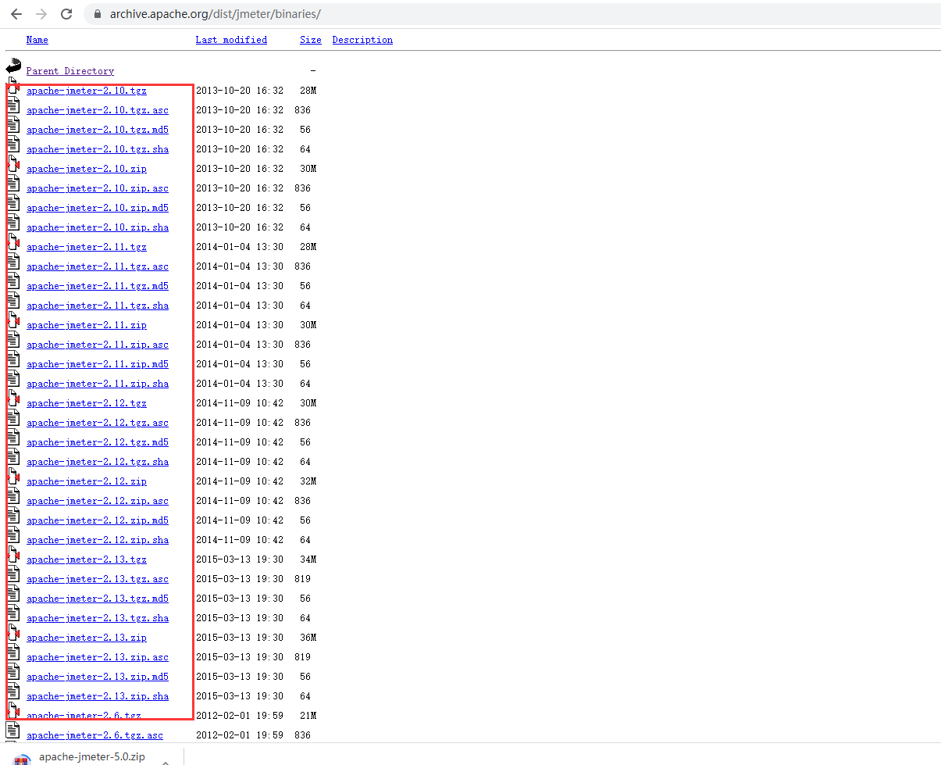Screen dimensions: 941x765
Task: Open apache-jmeter-2.10.zip.asc link
Action: pyautogui.click(x=98, y=188)
